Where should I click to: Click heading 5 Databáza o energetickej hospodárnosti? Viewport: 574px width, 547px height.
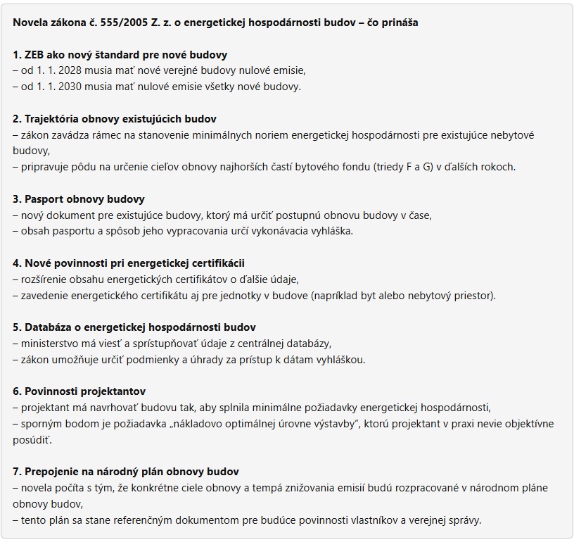[134, 327]
